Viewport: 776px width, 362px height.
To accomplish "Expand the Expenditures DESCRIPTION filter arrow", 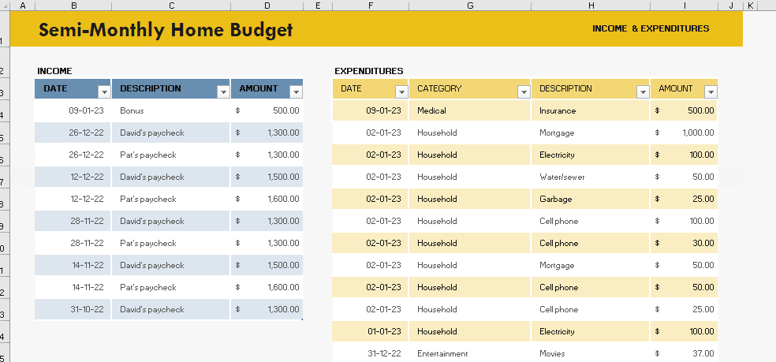I will pyautogui.click(x=643, y=91).
